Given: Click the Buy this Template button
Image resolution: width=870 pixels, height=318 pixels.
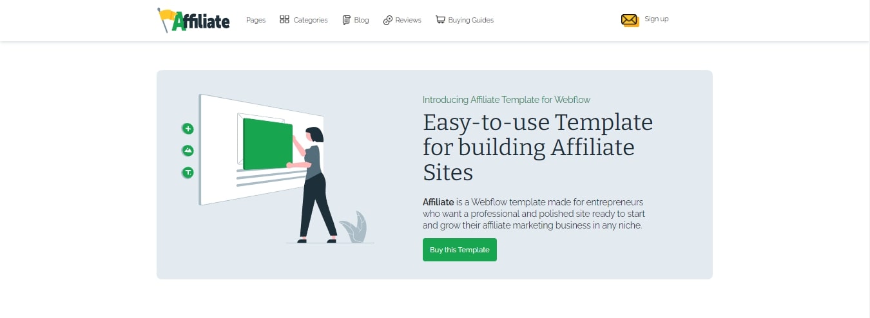Looking at the screenshot, I should [x=459, y=250].
